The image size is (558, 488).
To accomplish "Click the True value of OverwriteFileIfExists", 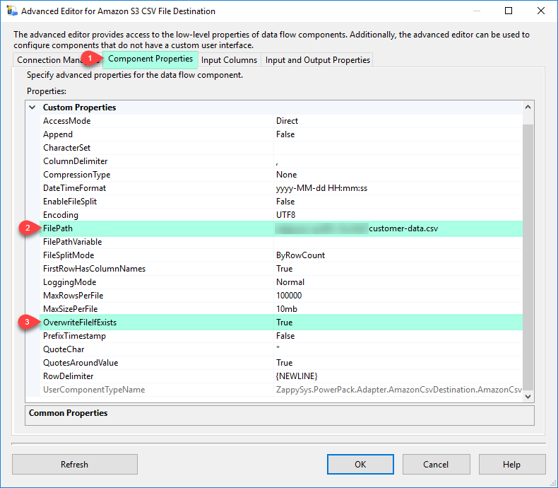I will 285,323.
